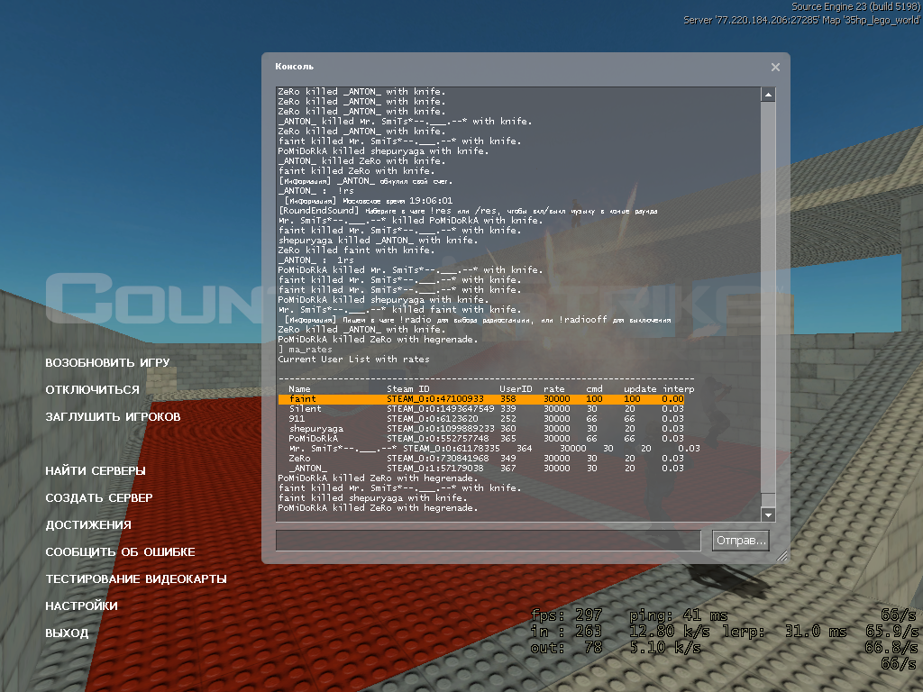Click the console scroll down arrow
This screenshot has height=692, width=923.
tap(768, 514)
